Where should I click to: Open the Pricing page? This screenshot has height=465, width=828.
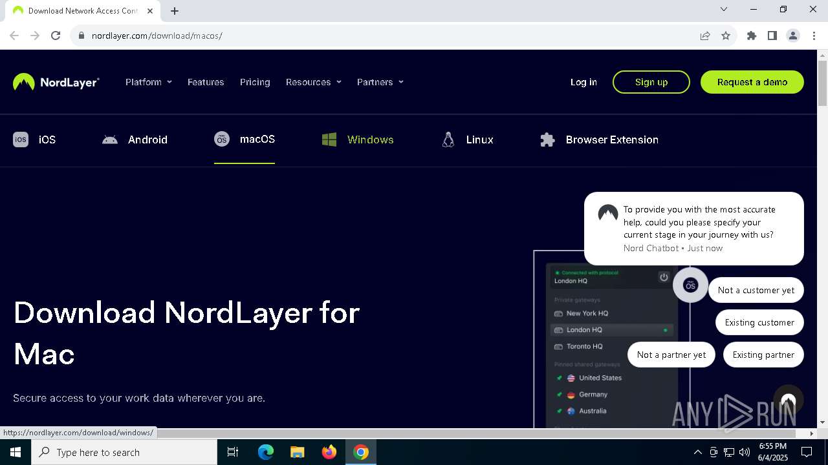click(x=255, y=82)
